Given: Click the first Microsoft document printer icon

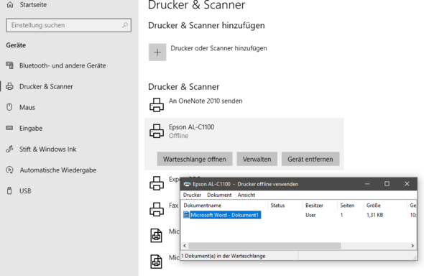Looking at the screenshot, I should pyautogui.click(x=156, y=236).
